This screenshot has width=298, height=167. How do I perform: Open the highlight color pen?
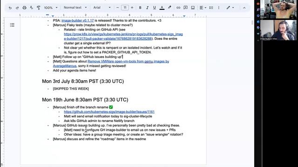point(169,7)
